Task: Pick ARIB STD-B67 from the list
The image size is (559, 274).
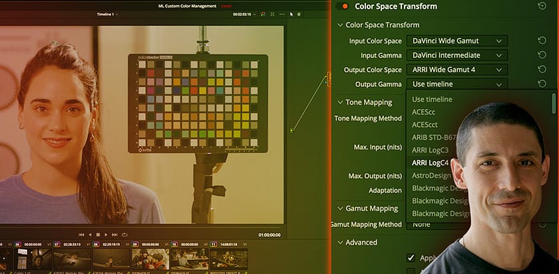Action: (434, 138)
